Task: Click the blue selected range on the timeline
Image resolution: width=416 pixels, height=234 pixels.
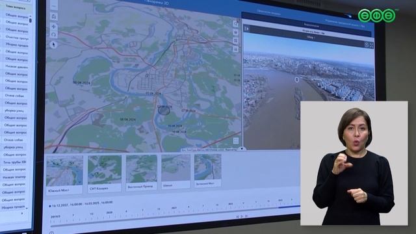Action: pos(289,207)
